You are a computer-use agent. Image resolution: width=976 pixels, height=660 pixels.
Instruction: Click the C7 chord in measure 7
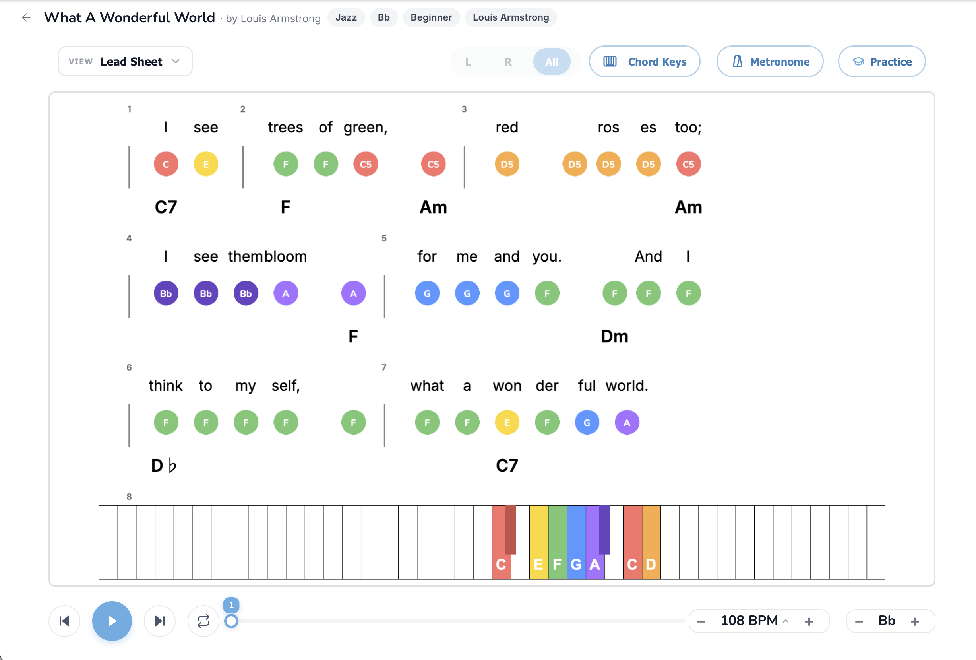tap(507, 466)
